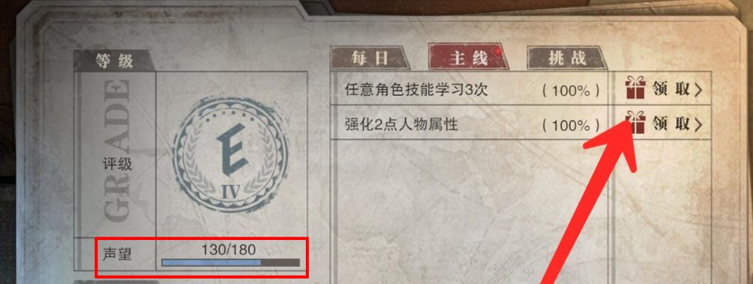The image size is (753, 284).
Task: Switch to the 每日 tab
Action: point(370,58)
